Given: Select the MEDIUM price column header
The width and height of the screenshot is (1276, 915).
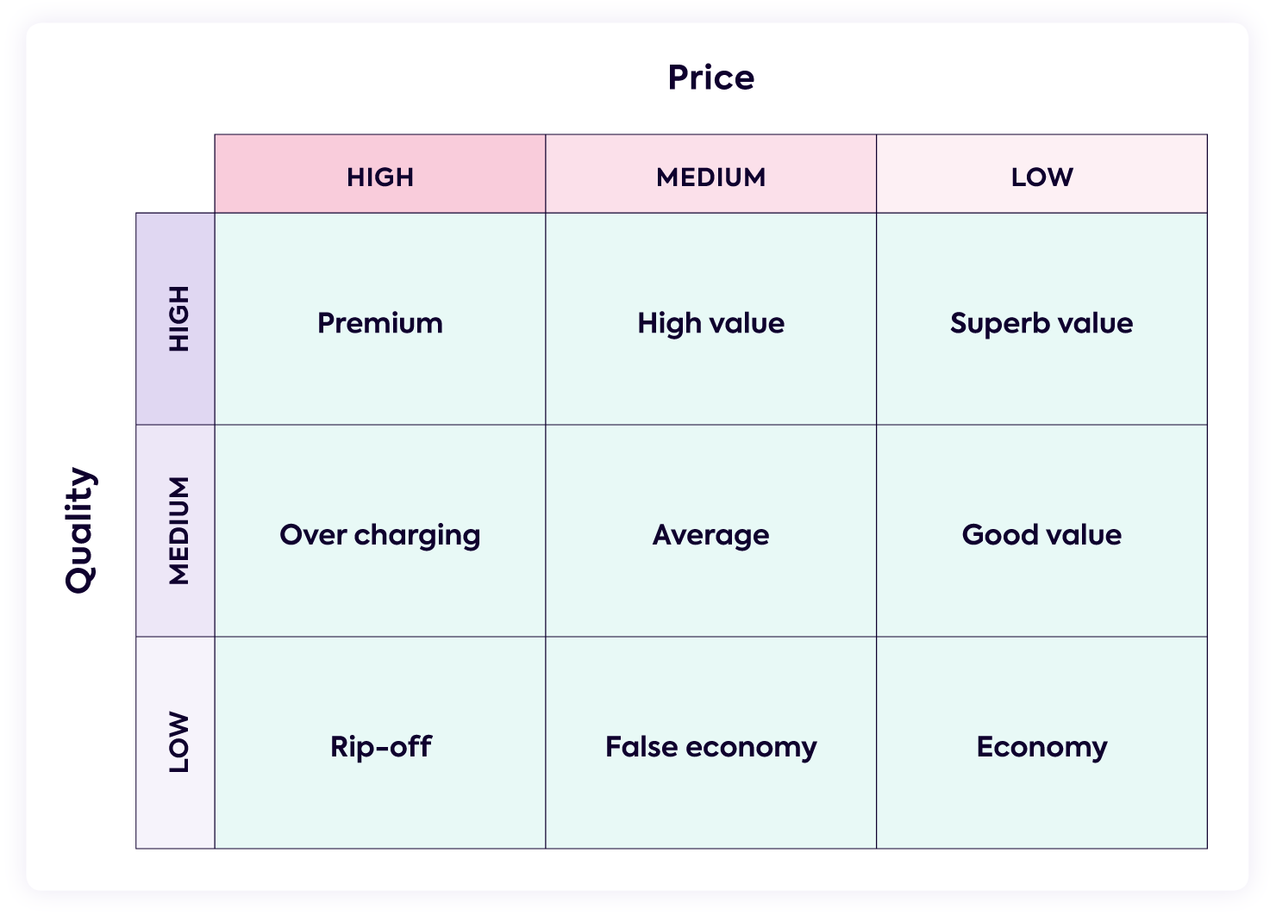Looking at the screenshot, I should click(710, 177).
